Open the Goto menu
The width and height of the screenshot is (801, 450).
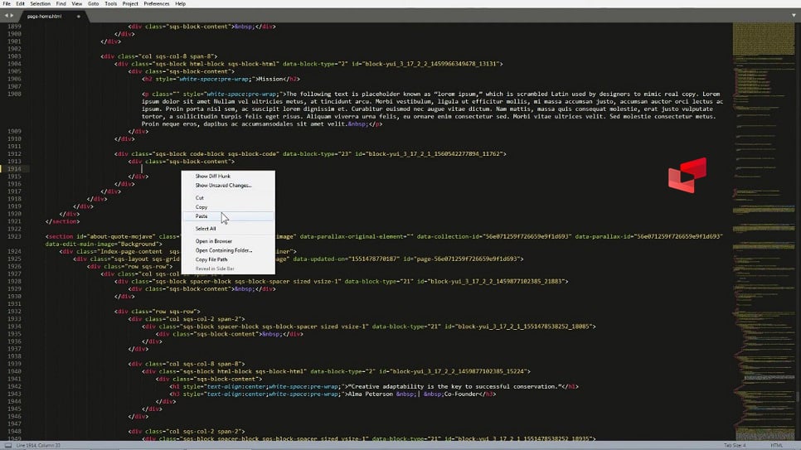pyautogui.click(x=93, y=3)
